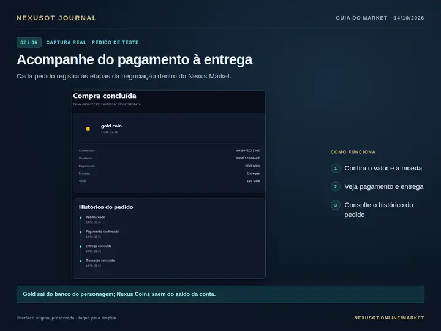Click the 'gold coin' item name
Screen dimensions: 441x331
(x=111, y=126)
